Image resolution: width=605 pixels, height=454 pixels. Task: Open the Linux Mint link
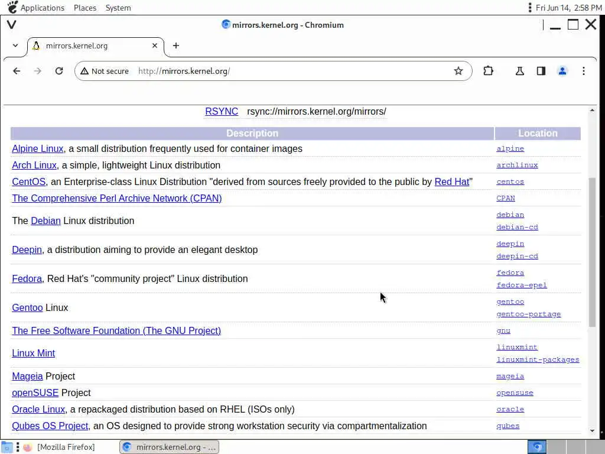34,354
